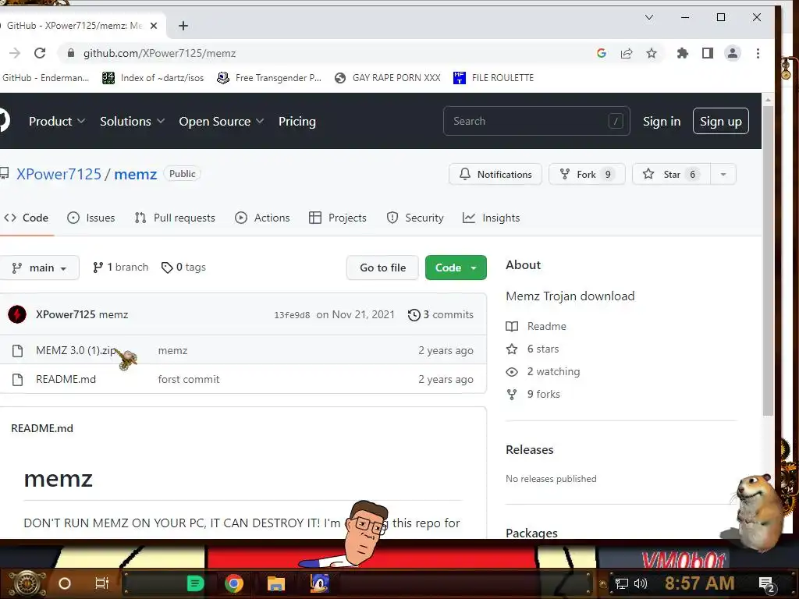This screenshot has width=799, height=599.
Task: Open the GitHub - Enderman bookmark
Action: (45, 78)
